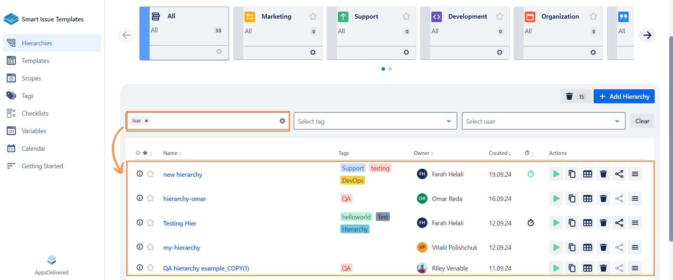Screen dimensions: 673x280
Task: Click the Add Hierarchy button
Action: point(624,97)
